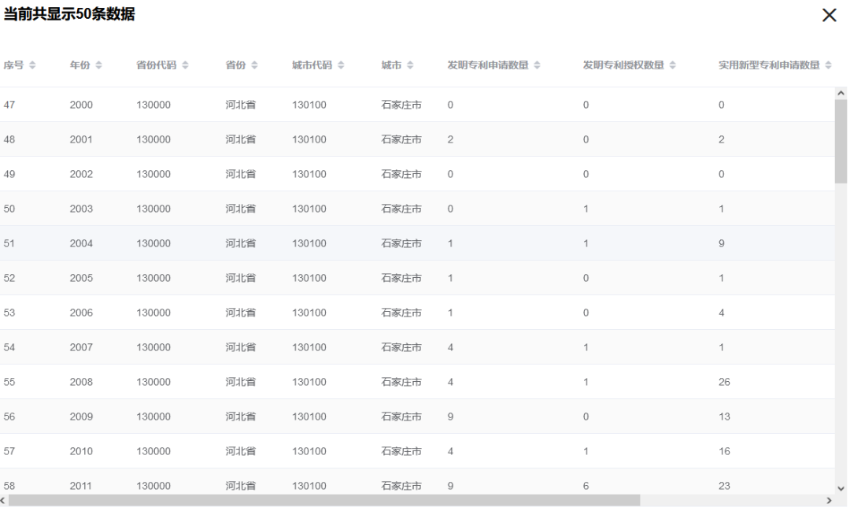Click year 2002 cell
850x511 pixels.
[x=81, y=174]
